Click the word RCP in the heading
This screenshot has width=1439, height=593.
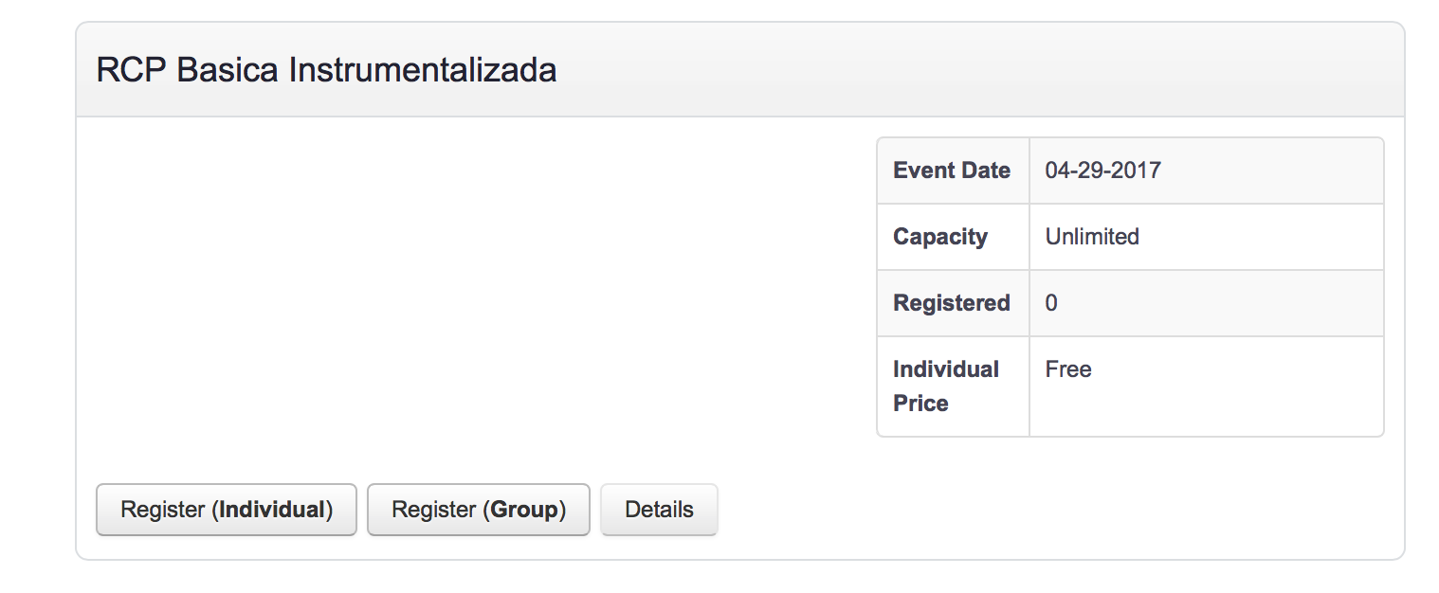pos(131,70)
